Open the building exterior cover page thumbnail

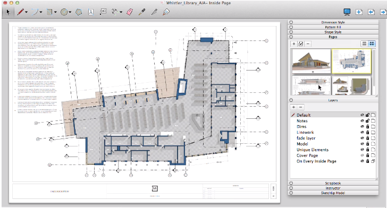tap(311, 61)
